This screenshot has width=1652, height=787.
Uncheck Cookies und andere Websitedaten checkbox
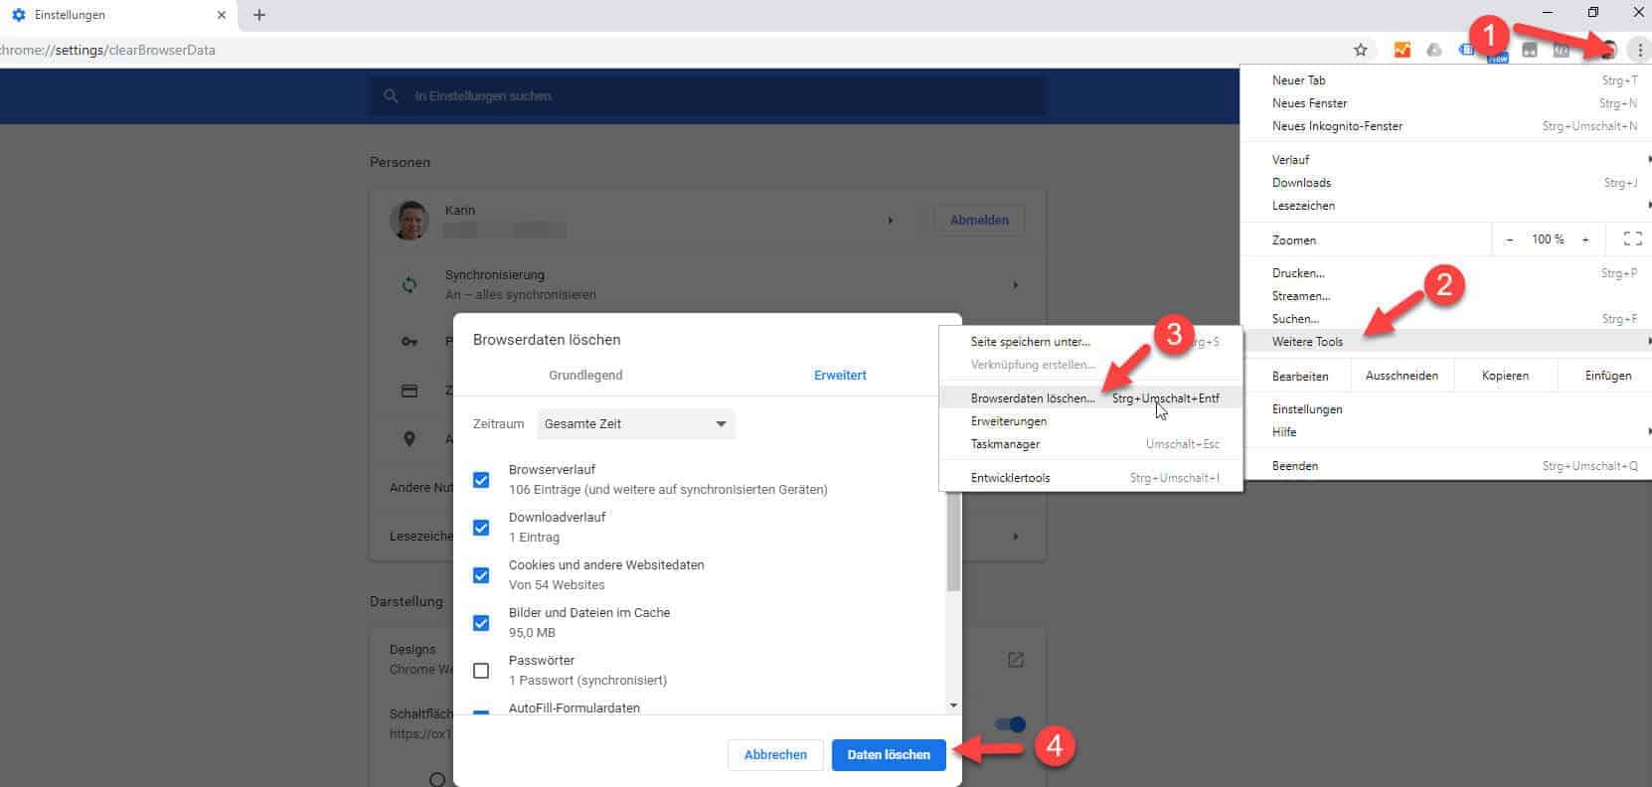click(x=481, y=575)
